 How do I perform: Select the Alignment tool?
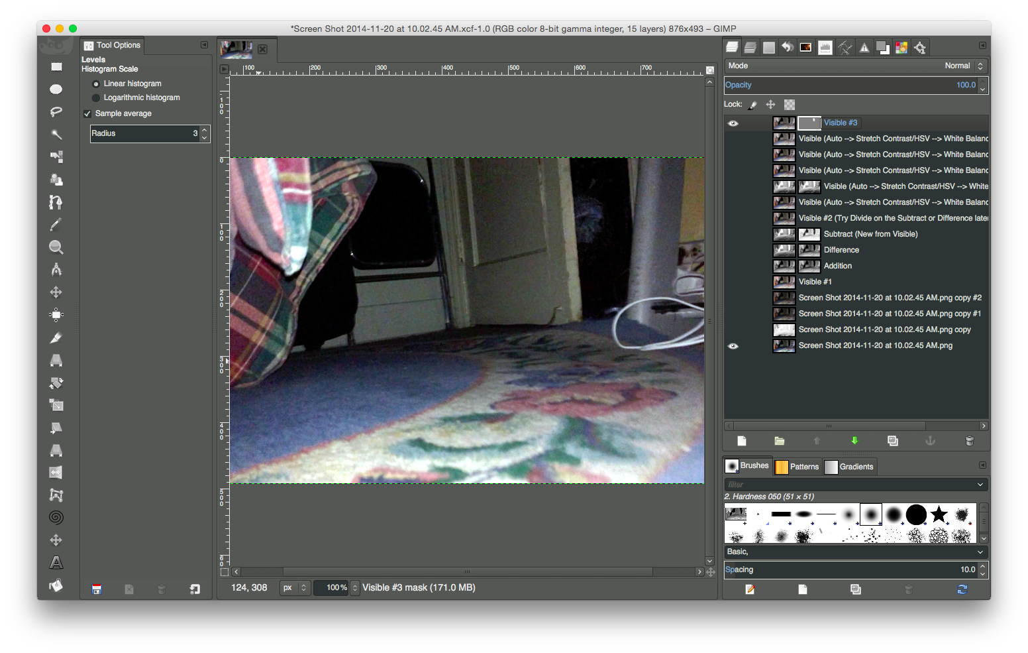point(56,314)
